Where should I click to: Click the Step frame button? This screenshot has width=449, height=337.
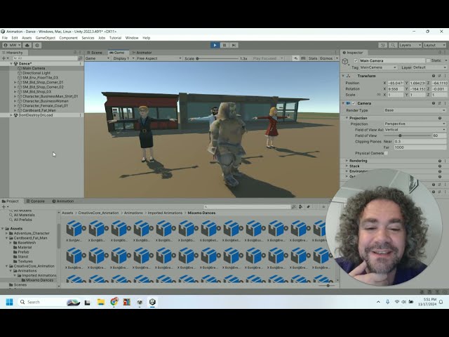[234, 45]
